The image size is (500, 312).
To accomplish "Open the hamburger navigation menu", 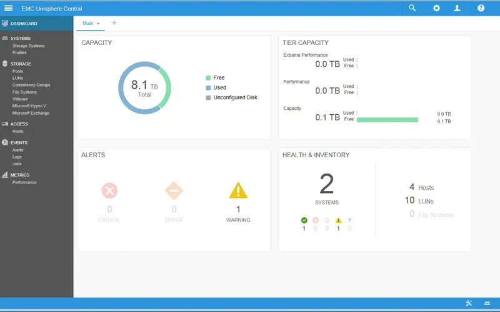I will (8, 8).
